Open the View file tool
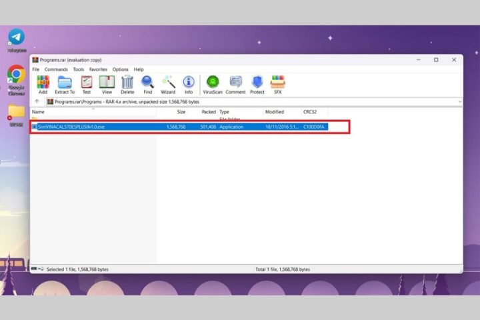480x320 pixels. 107,83
